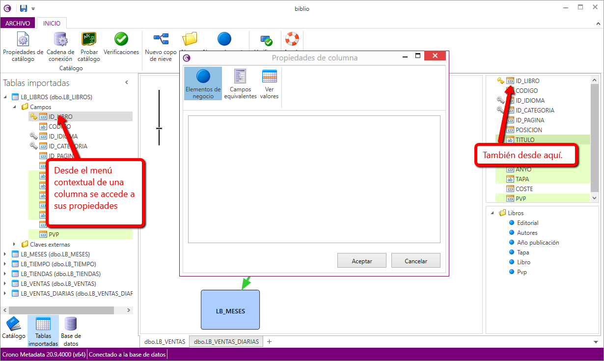The height and width of the screenshot is (361, 604).
Task: Click the Aceptar button
Action: [x=361, y=261]
